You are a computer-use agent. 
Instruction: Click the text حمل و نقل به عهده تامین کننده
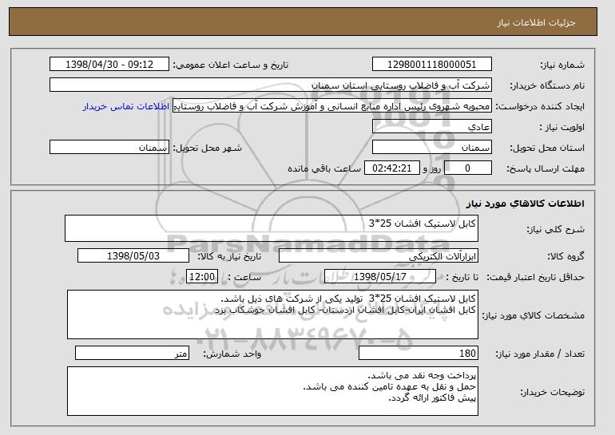point(404,387)
